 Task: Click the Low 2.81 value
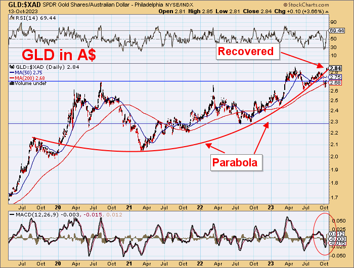point(228,11)
